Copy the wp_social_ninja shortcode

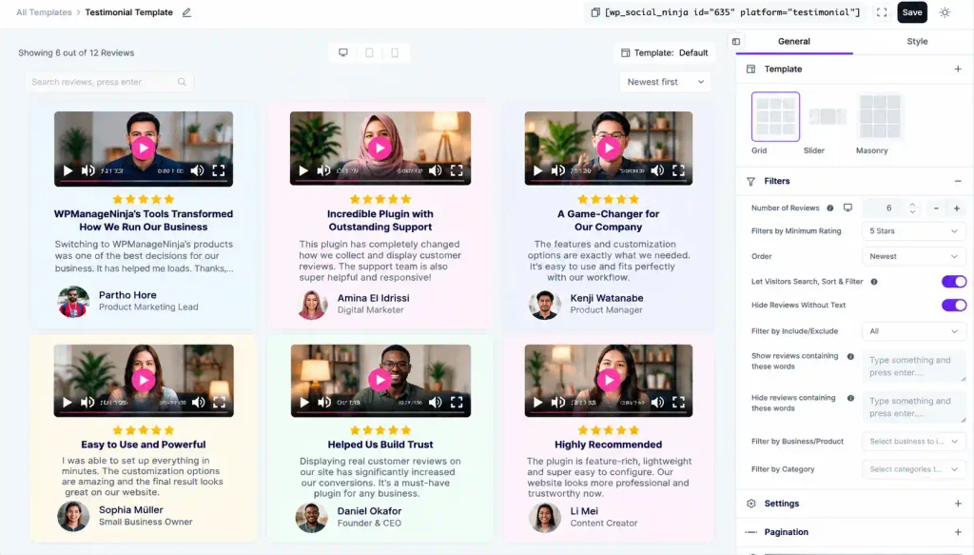coord(595,12)
